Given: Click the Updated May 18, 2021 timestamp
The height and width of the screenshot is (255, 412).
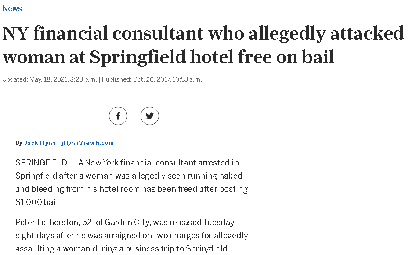Looking at the screenshot, I should 49,79.
